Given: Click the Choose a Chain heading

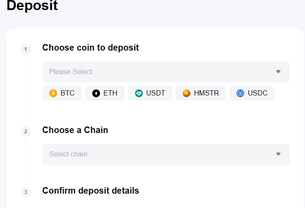Looking at the screenshot, I should (x=75, y=130).
